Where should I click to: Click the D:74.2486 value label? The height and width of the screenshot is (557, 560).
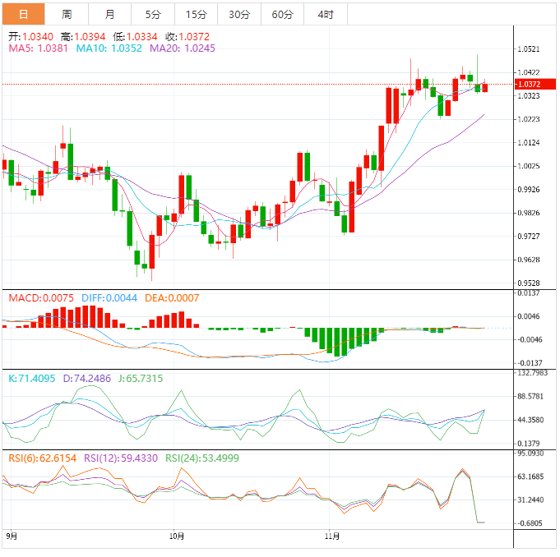(87, 378)
